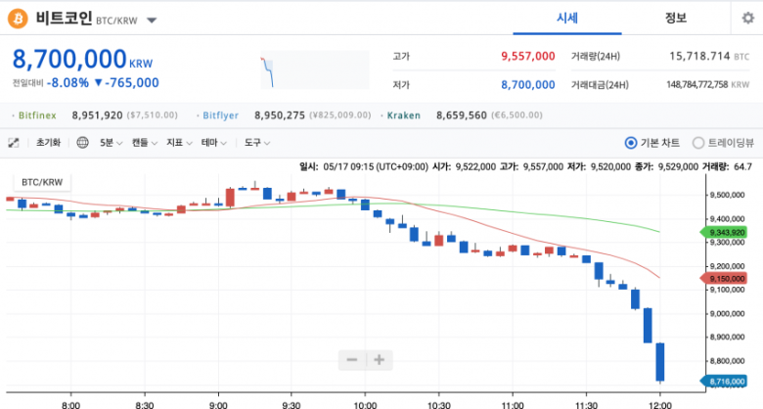
Task: Click the 초기화 reset button
Action: point(48,142)
